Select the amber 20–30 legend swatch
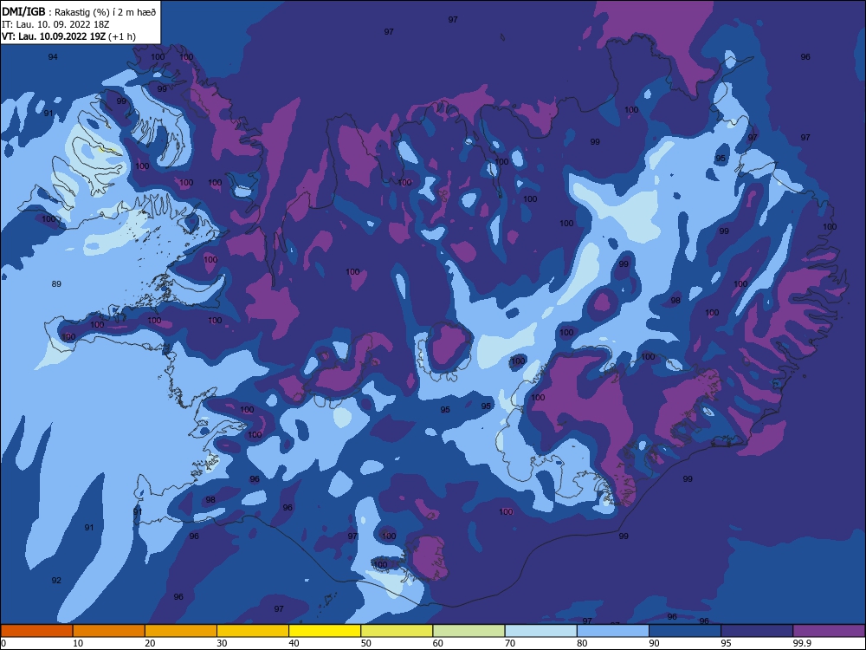 181,631
